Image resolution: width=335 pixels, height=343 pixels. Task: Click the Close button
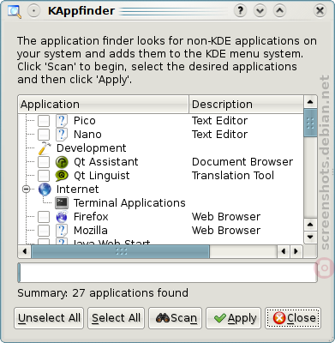[x=293, y=318]
